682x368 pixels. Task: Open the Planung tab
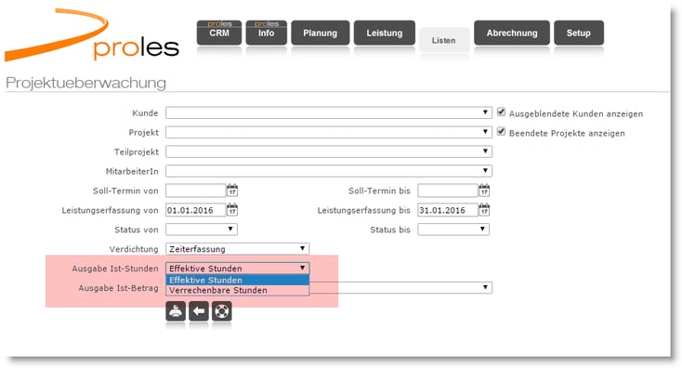(321, 33)
